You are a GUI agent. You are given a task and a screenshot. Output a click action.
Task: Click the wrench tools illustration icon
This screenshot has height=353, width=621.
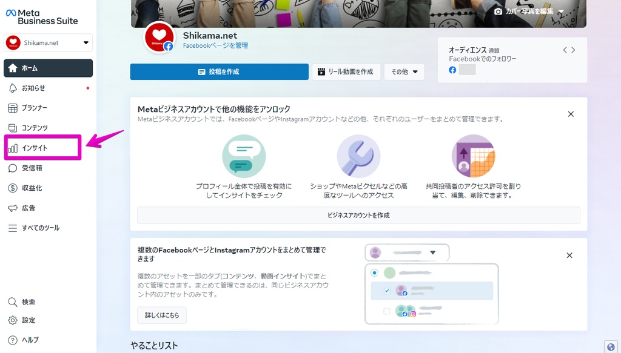coord(358,157)
